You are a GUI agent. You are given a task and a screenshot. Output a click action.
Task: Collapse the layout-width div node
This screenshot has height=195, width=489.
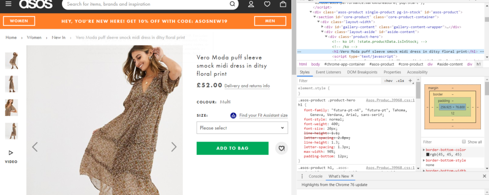click(319, 22)
